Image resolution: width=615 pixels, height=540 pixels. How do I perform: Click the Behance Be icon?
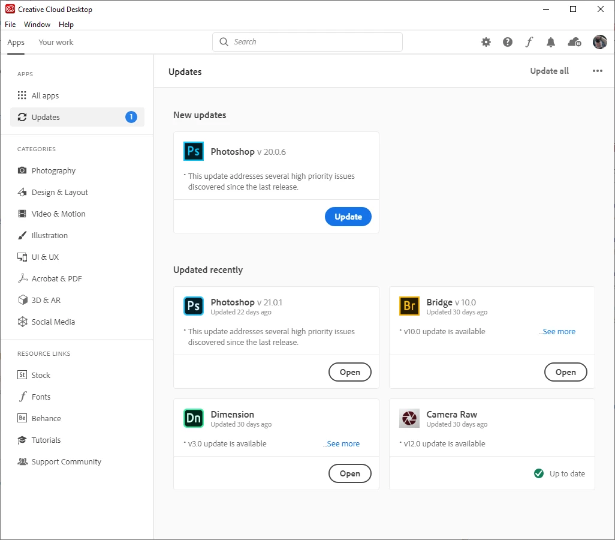pos(22,418)
